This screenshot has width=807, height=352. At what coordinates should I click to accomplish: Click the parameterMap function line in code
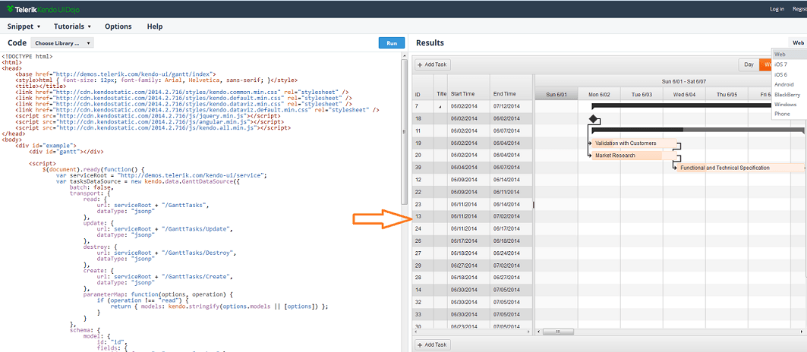[x=159, y=294]
